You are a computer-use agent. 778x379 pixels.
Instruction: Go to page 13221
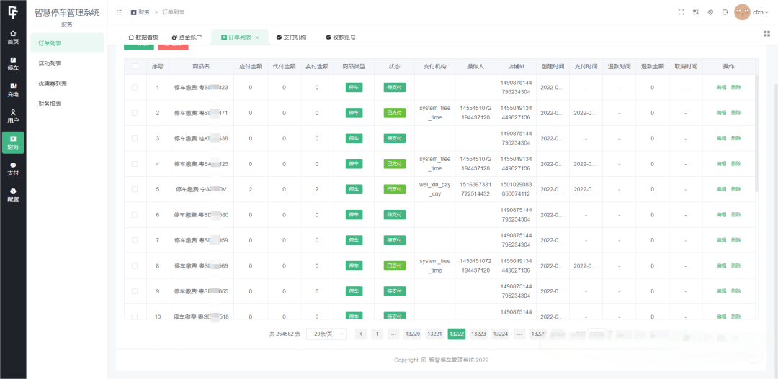click(434, 334)
